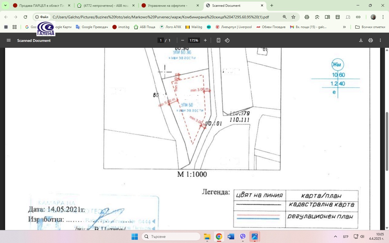This screenshot has width=389, height=243.
Task: Print the PDF from viewer toolbar
Action: 371,40
